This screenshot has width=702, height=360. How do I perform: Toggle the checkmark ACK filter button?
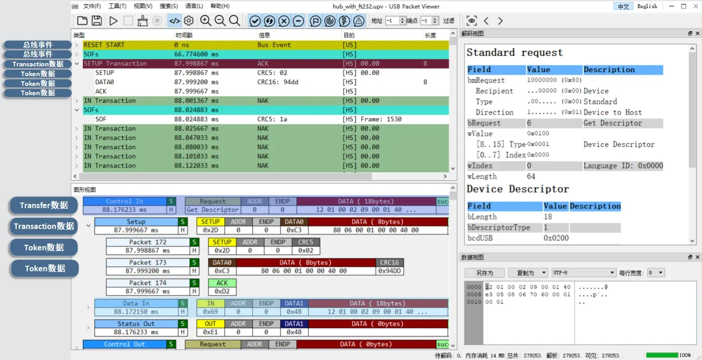pyautogui.click(x=254, y=21)
